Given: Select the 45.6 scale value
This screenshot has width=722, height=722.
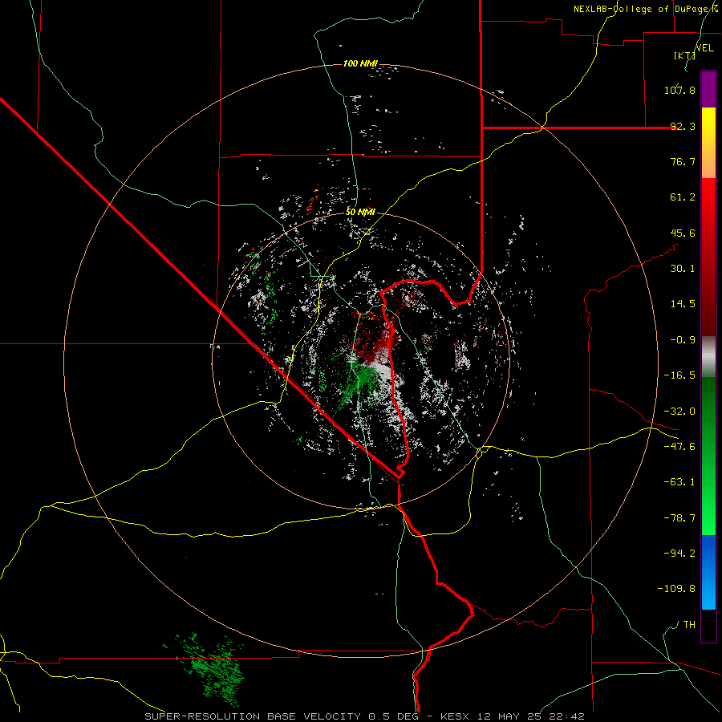Looking at the screenshot, I should tap(683, 233).
